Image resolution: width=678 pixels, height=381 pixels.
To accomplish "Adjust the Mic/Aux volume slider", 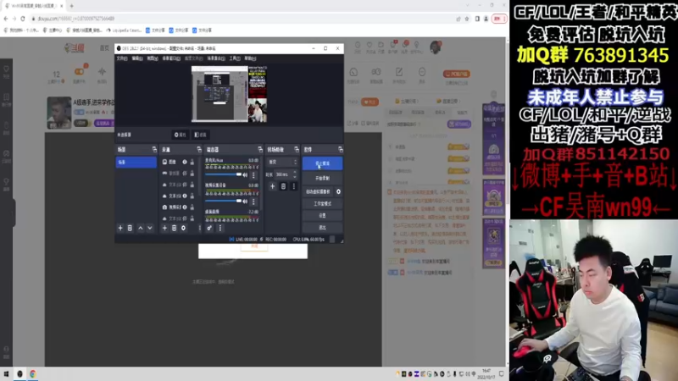I will pyautogui.click(x=223, y=174).
